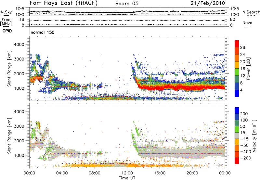Select the 12–16 dB light green power swatch
The image size is (260, 180).
tap(237, 72)
